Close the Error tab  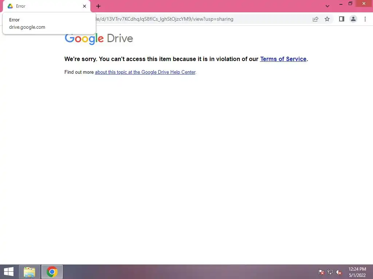coord(85,6)
